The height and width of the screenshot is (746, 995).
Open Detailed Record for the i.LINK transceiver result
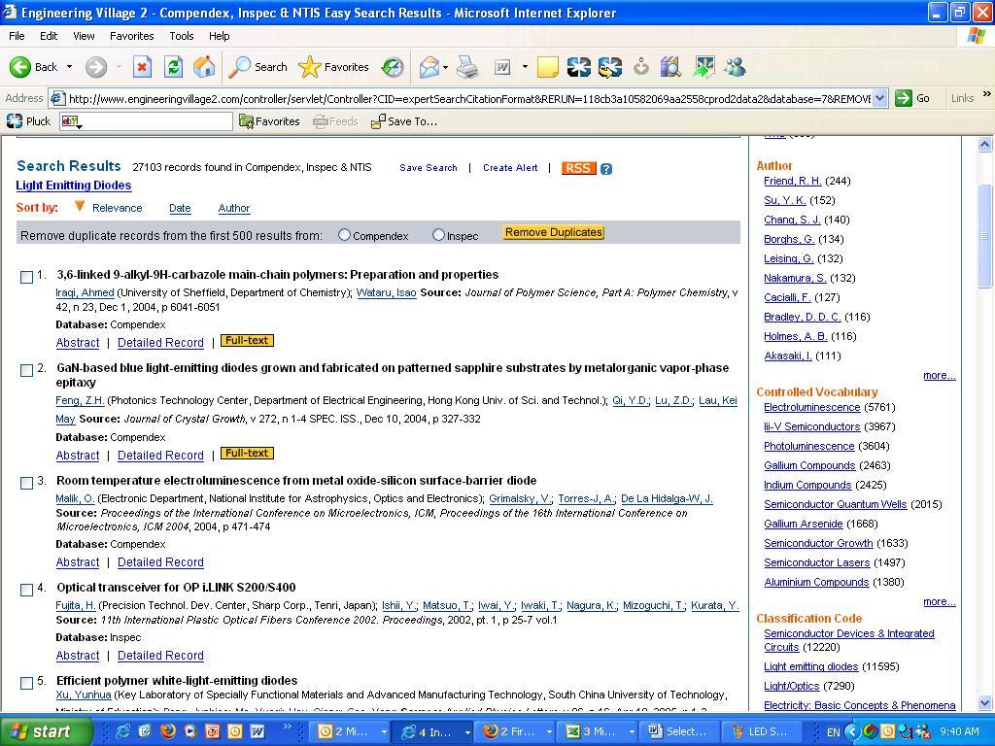point(160,656)
